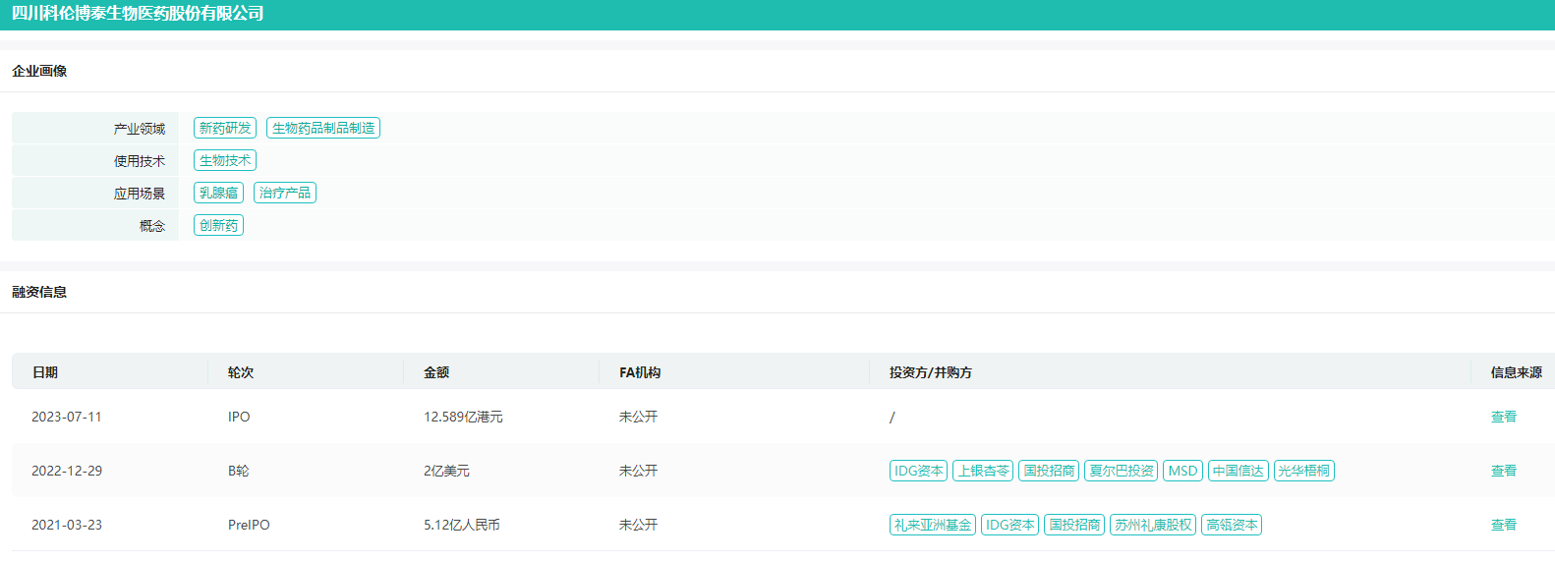The width and height of the screenshot is (1555, 561).
Task: Click the 生物技术 technology tag
Action: coord(225,160)
